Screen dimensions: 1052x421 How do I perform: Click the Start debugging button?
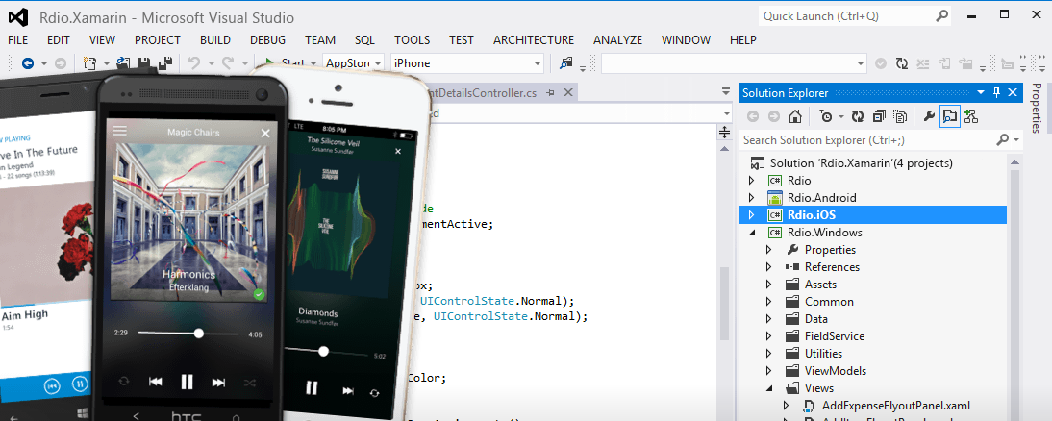[286, 63]
